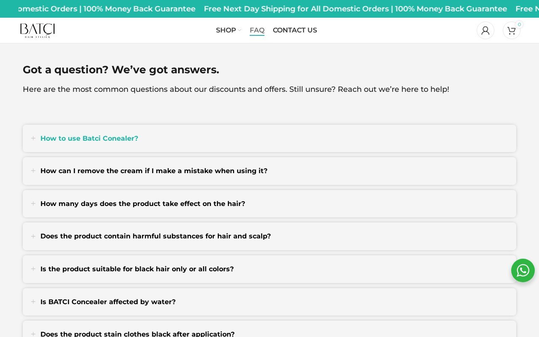Click the BATCI Hair Atelier logo
The width and height of the screenshot is (539, 337).
(x=37, y=30)
